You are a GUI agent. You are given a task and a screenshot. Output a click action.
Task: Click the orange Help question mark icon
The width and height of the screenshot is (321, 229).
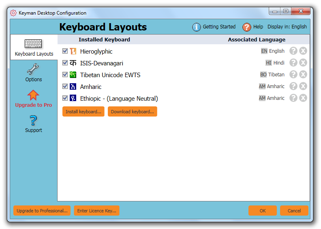tap(247, 27)
